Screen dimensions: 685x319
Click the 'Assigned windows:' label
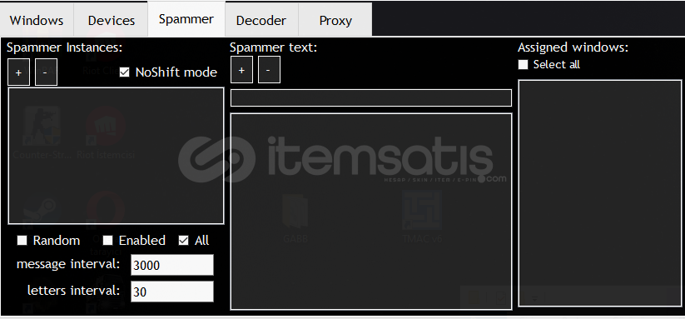(x=573, y=47)
